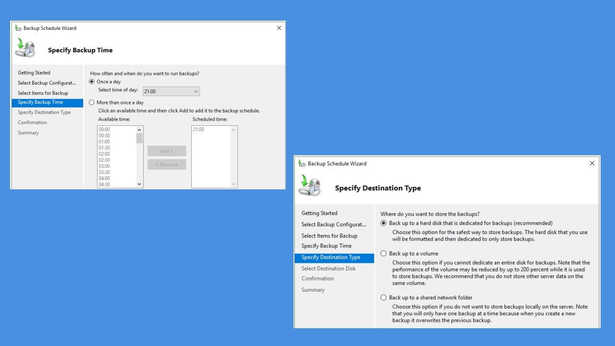Select 21:00 in the Scheduled time list
The width and height of the screenshot is (615, 346).
[x=198, y=130]
